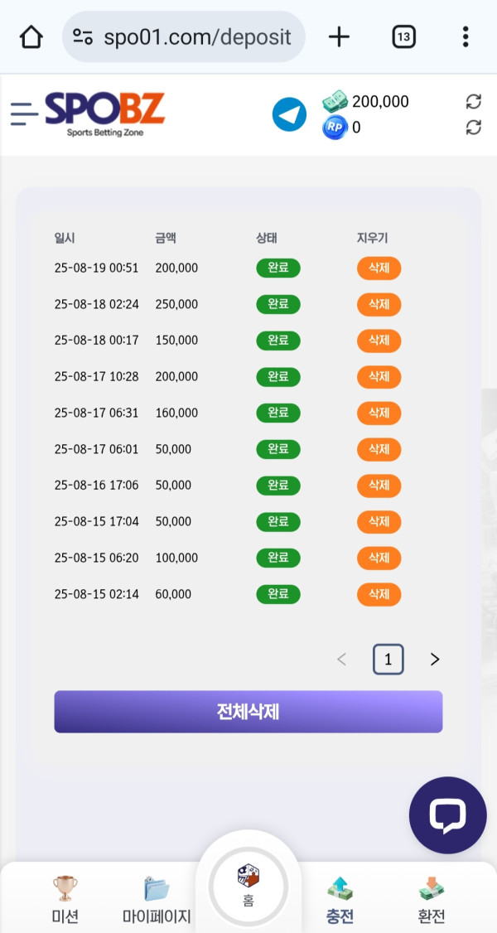Screen dimensions: 497x933
Task: Go to the next page arrow
Action: 435,660
